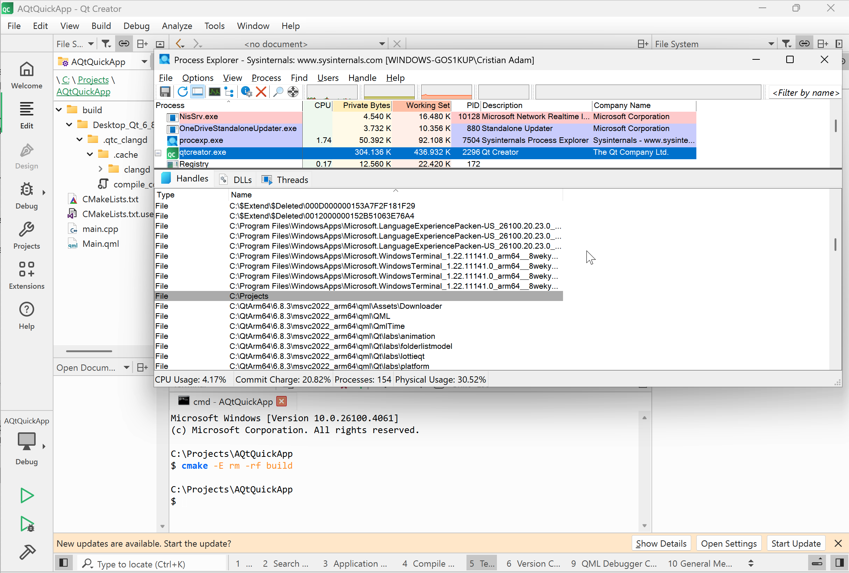Open the AQtQuickApp kit selector monitor icon
Image resolution: width=849 pixels, height=573 pixels.
[27, 442]
